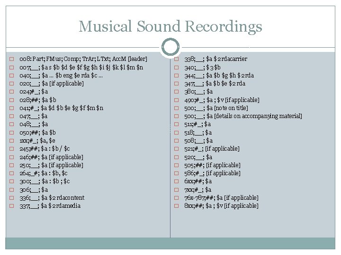This screenshot has width=341, height=255.
Task: Select the 337 $a $2 rdamedia line
Action: (50, 206)
